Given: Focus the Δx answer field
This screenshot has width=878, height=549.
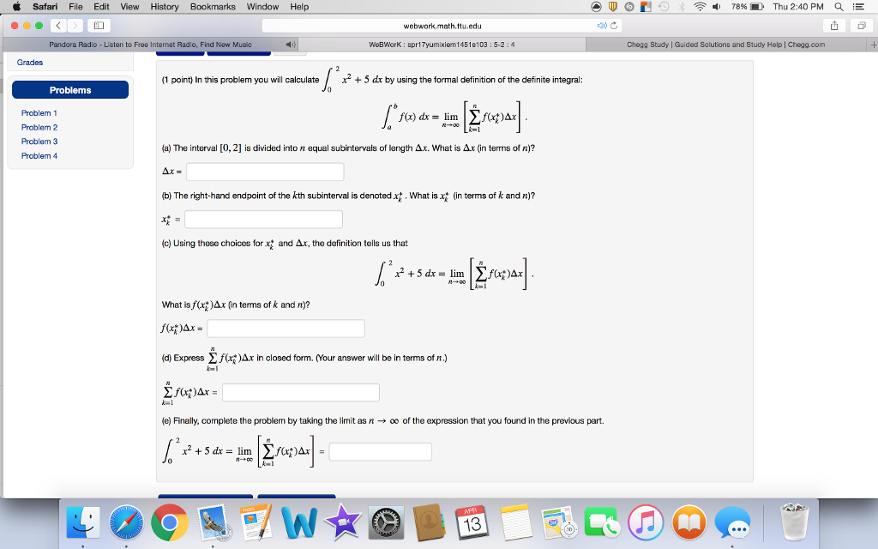Looking at the screenshot, I should pos(265,172).
